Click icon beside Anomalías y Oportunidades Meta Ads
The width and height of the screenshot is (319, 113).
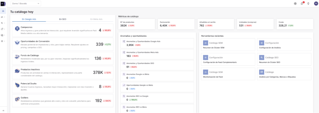click(124, 52)
